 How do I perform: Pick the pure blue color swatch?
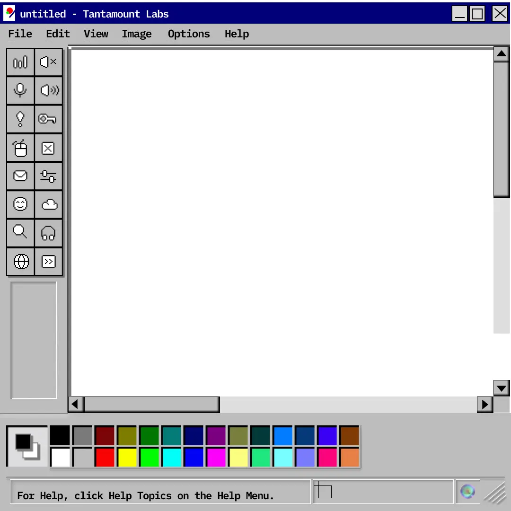(x=194, y=457)
